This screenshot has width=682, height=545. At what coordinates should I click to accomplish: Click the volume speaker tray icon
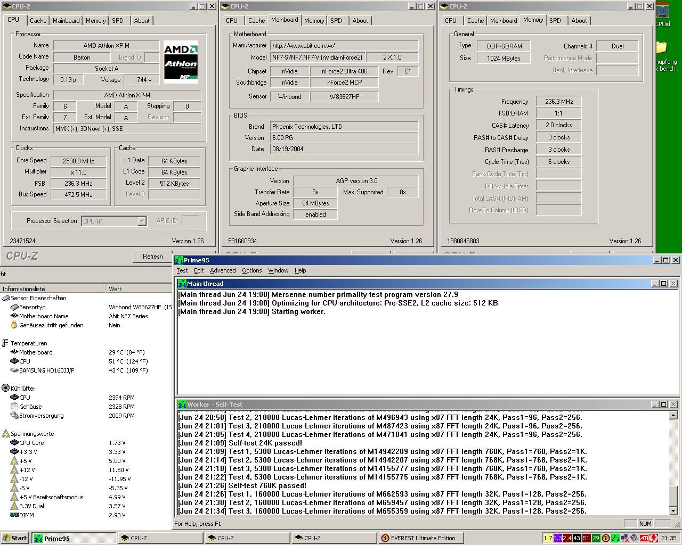pyautogui.click(x=634, y=538)
